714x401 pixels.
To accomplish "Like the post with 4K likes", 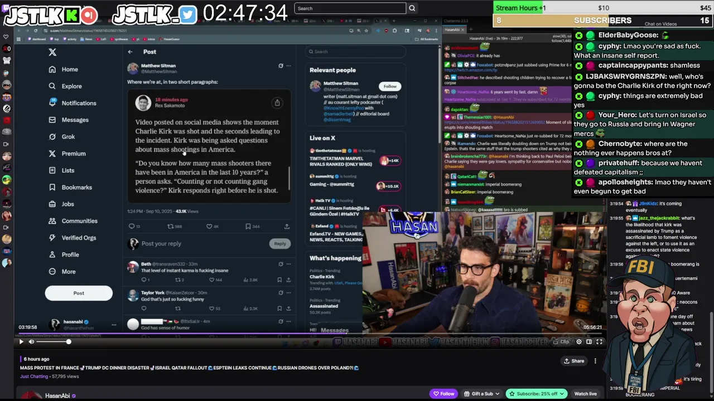I will (x=209, y=226).
